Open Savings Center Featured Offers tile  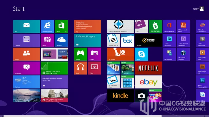click(155, 26)
